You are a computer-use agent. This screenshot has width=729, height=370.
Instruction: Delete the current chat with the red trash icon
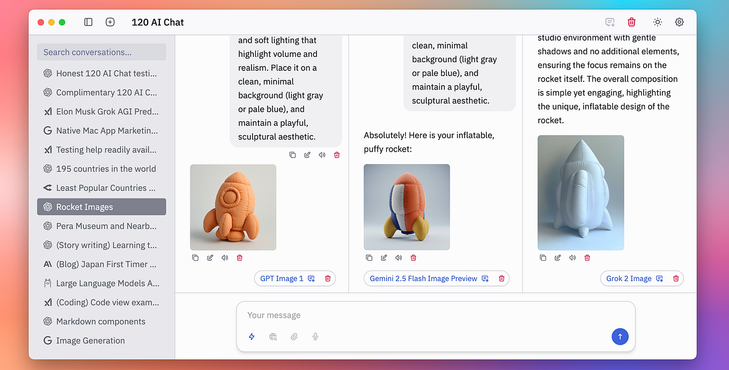(x=631, y=22)
